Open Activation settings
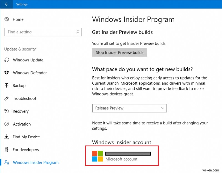 click(7, 124)
